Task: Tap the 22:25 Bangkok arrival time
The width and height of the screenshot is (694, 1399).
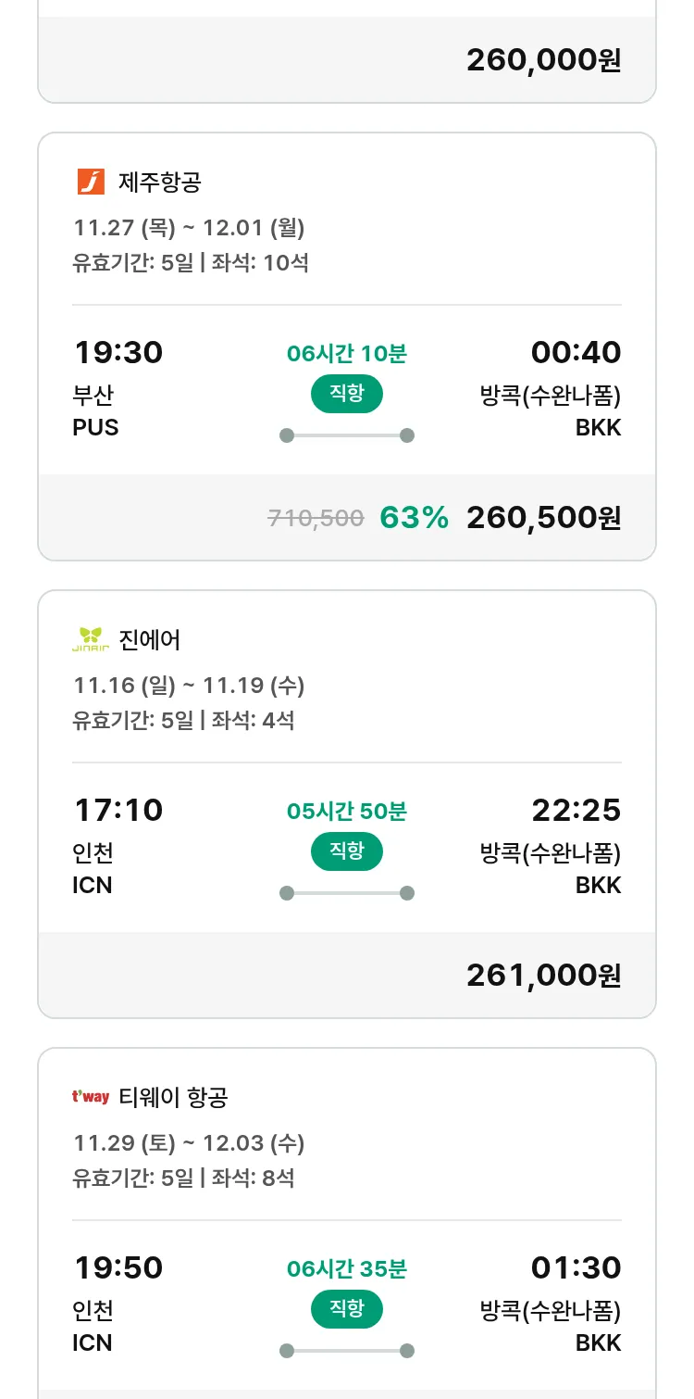Action: (x=576, y=810)
